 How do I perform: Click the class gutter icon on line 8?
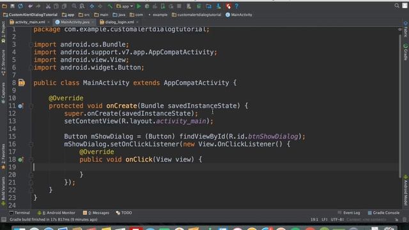21,83
